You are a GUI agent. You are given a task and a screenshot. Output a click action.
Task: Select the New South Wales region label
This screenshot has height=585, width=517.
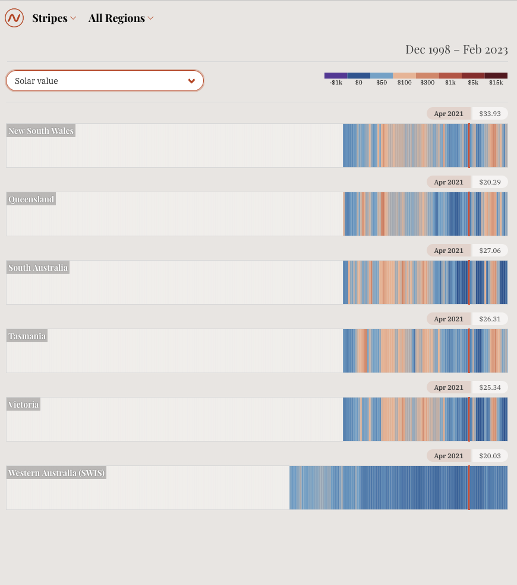click(40, 130)
